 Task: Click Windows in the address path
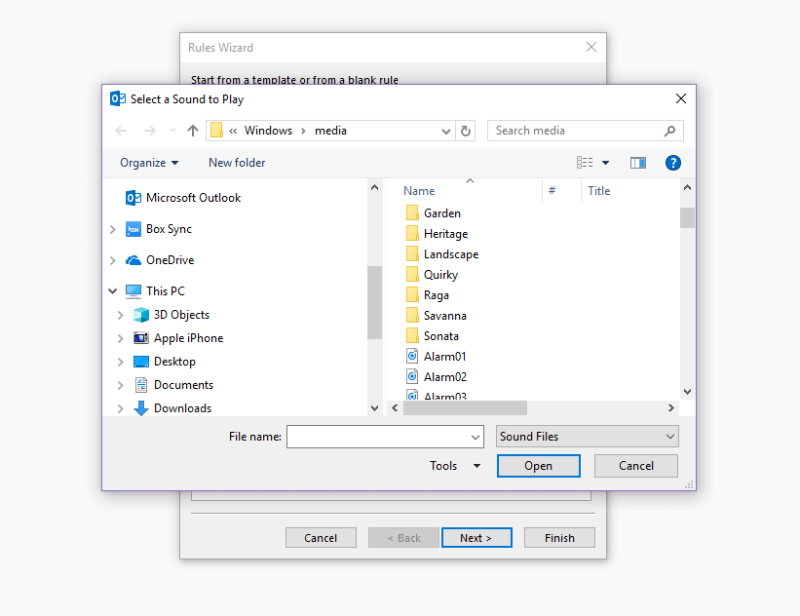tap(268, 131)
